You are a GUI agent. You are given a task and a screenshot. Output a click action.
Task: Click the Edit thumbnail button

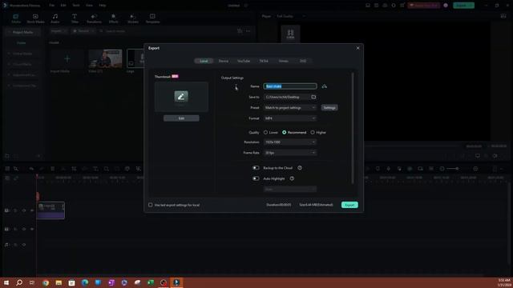(181, 118)
